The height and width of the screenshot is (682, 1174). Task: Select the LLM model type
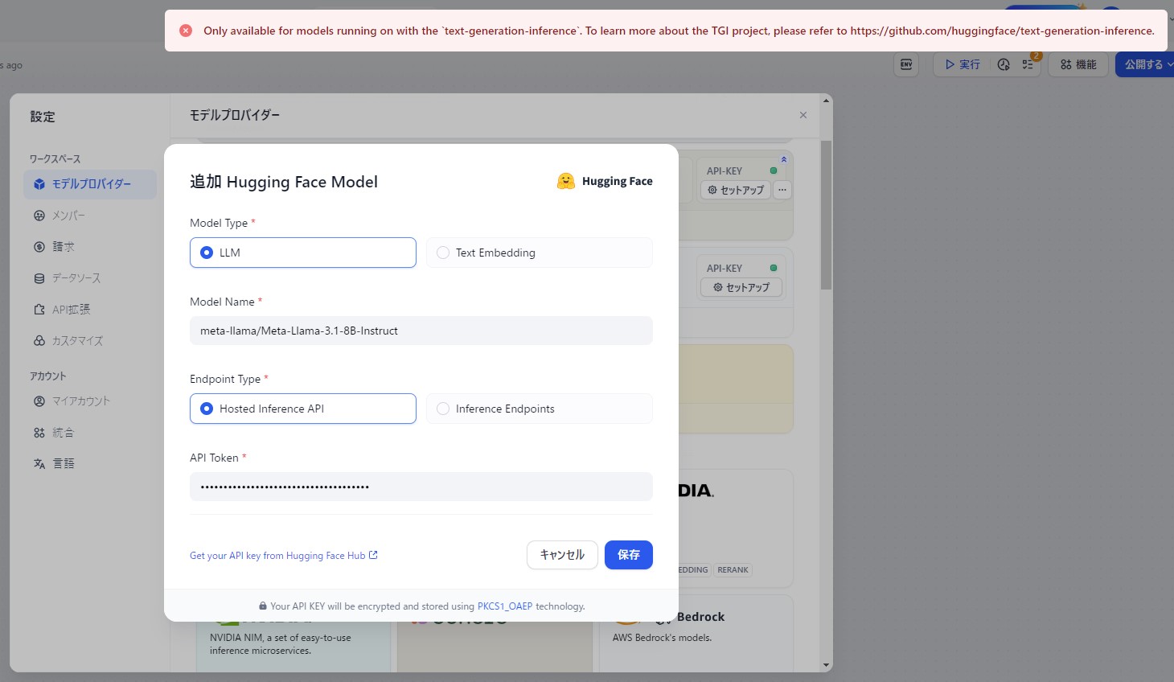pos(303,253)
